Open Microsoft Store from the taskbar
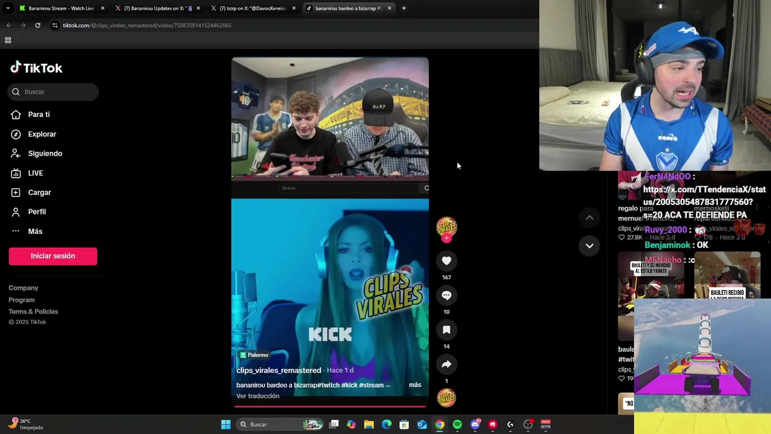This screenshot has width=771, height=434. click(404, 424)
